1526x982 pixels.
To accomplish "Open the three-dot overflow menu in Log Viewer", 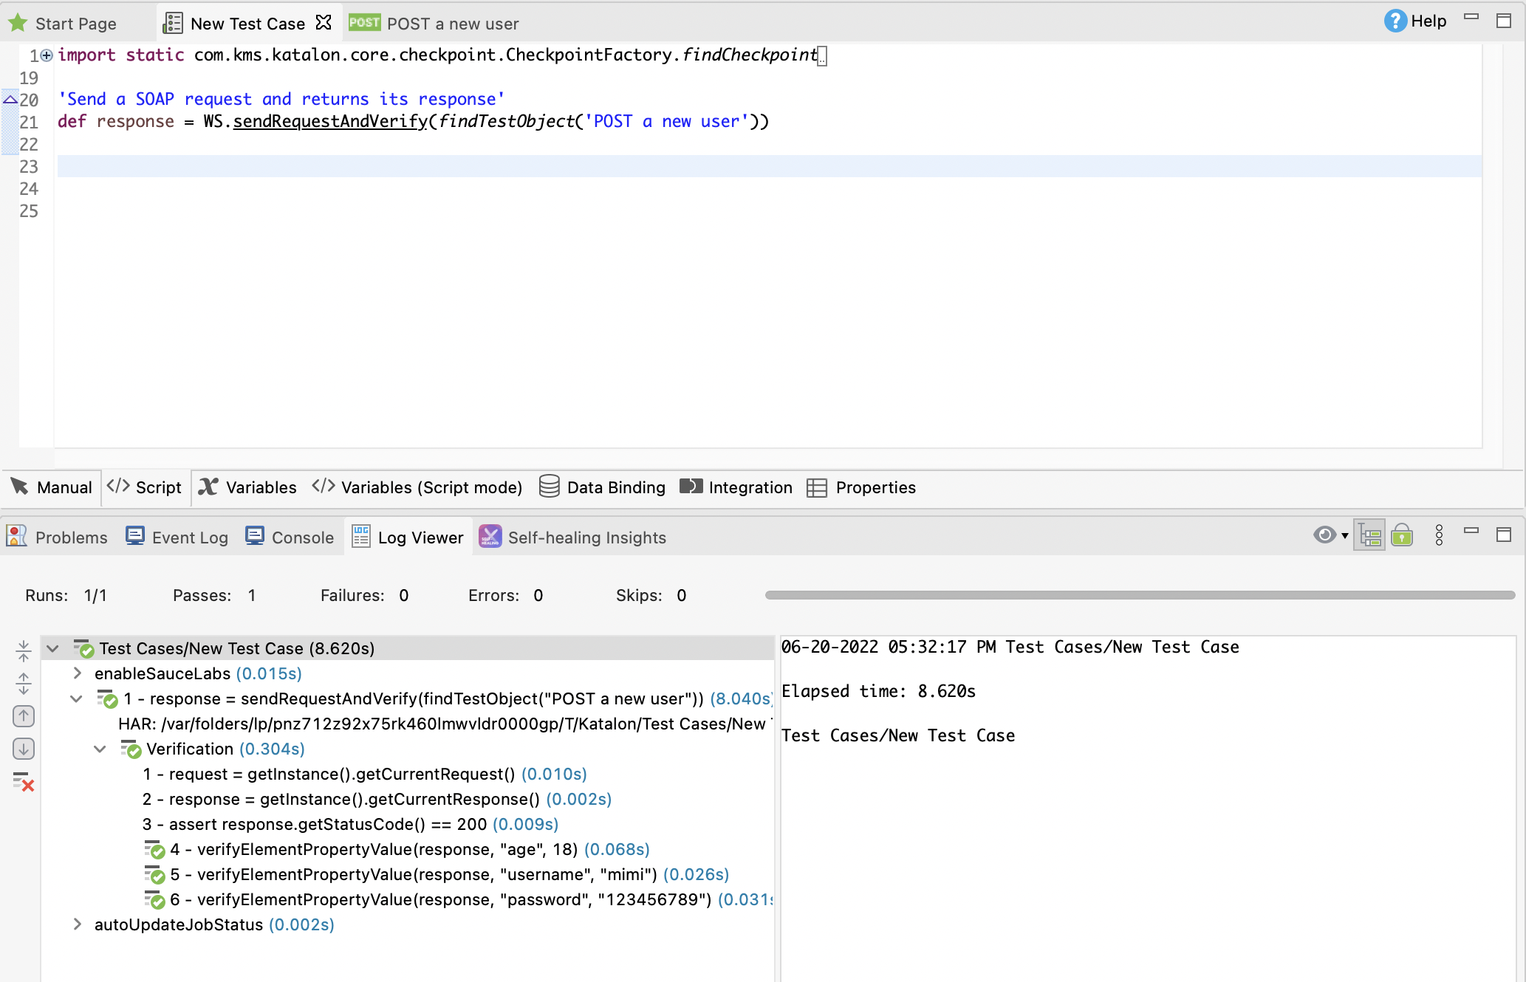I will pos(1439,535).
